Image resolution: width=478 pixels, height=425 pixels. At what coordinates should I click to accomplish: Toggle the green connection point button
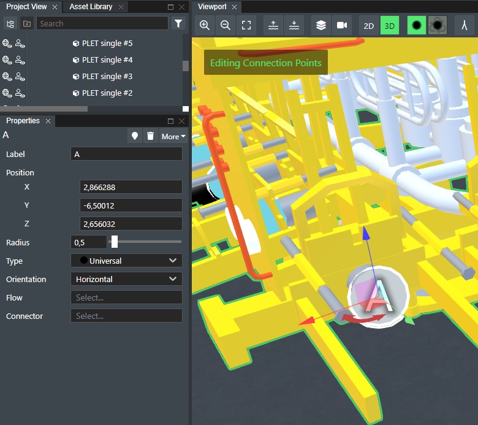(417, 25)
